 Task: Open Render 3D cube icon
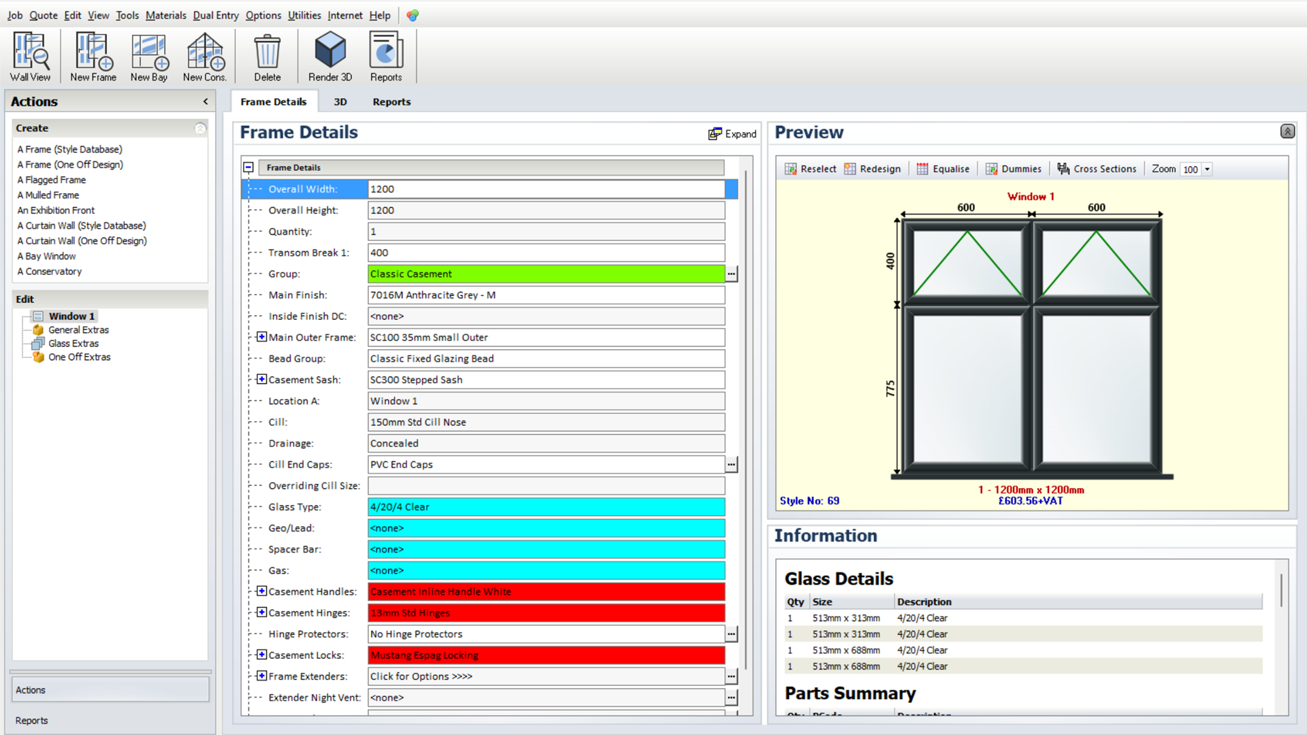click(330, 57)
